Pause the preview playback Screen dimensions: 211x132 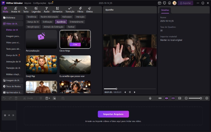pos(130,92)
